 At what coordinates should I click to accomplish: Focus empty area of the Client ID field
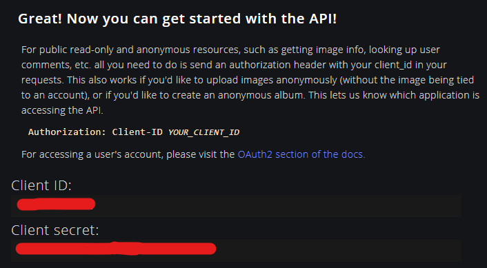coord(277,205)
